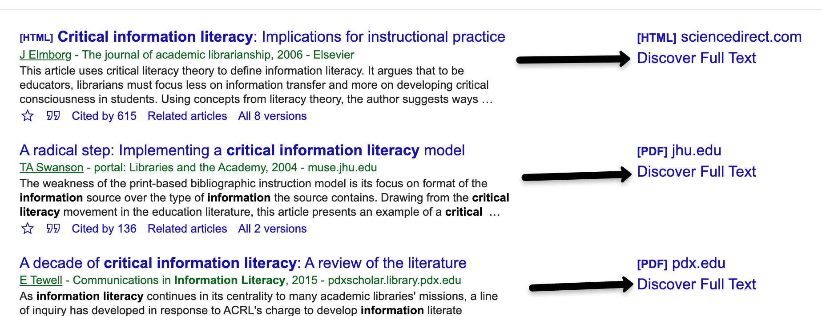Show the 'Cited by 136' list
The height and width of the screenshot is (316, 822).
click(x=104, y=229)
